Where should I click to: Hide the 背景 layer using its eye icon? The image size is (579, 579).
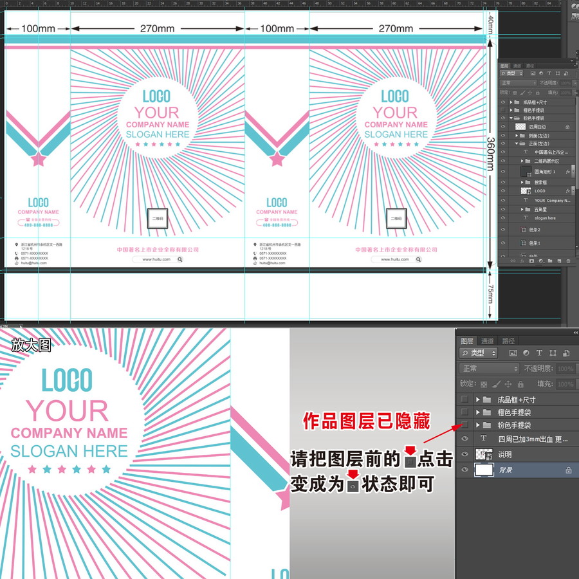point(464,470)
